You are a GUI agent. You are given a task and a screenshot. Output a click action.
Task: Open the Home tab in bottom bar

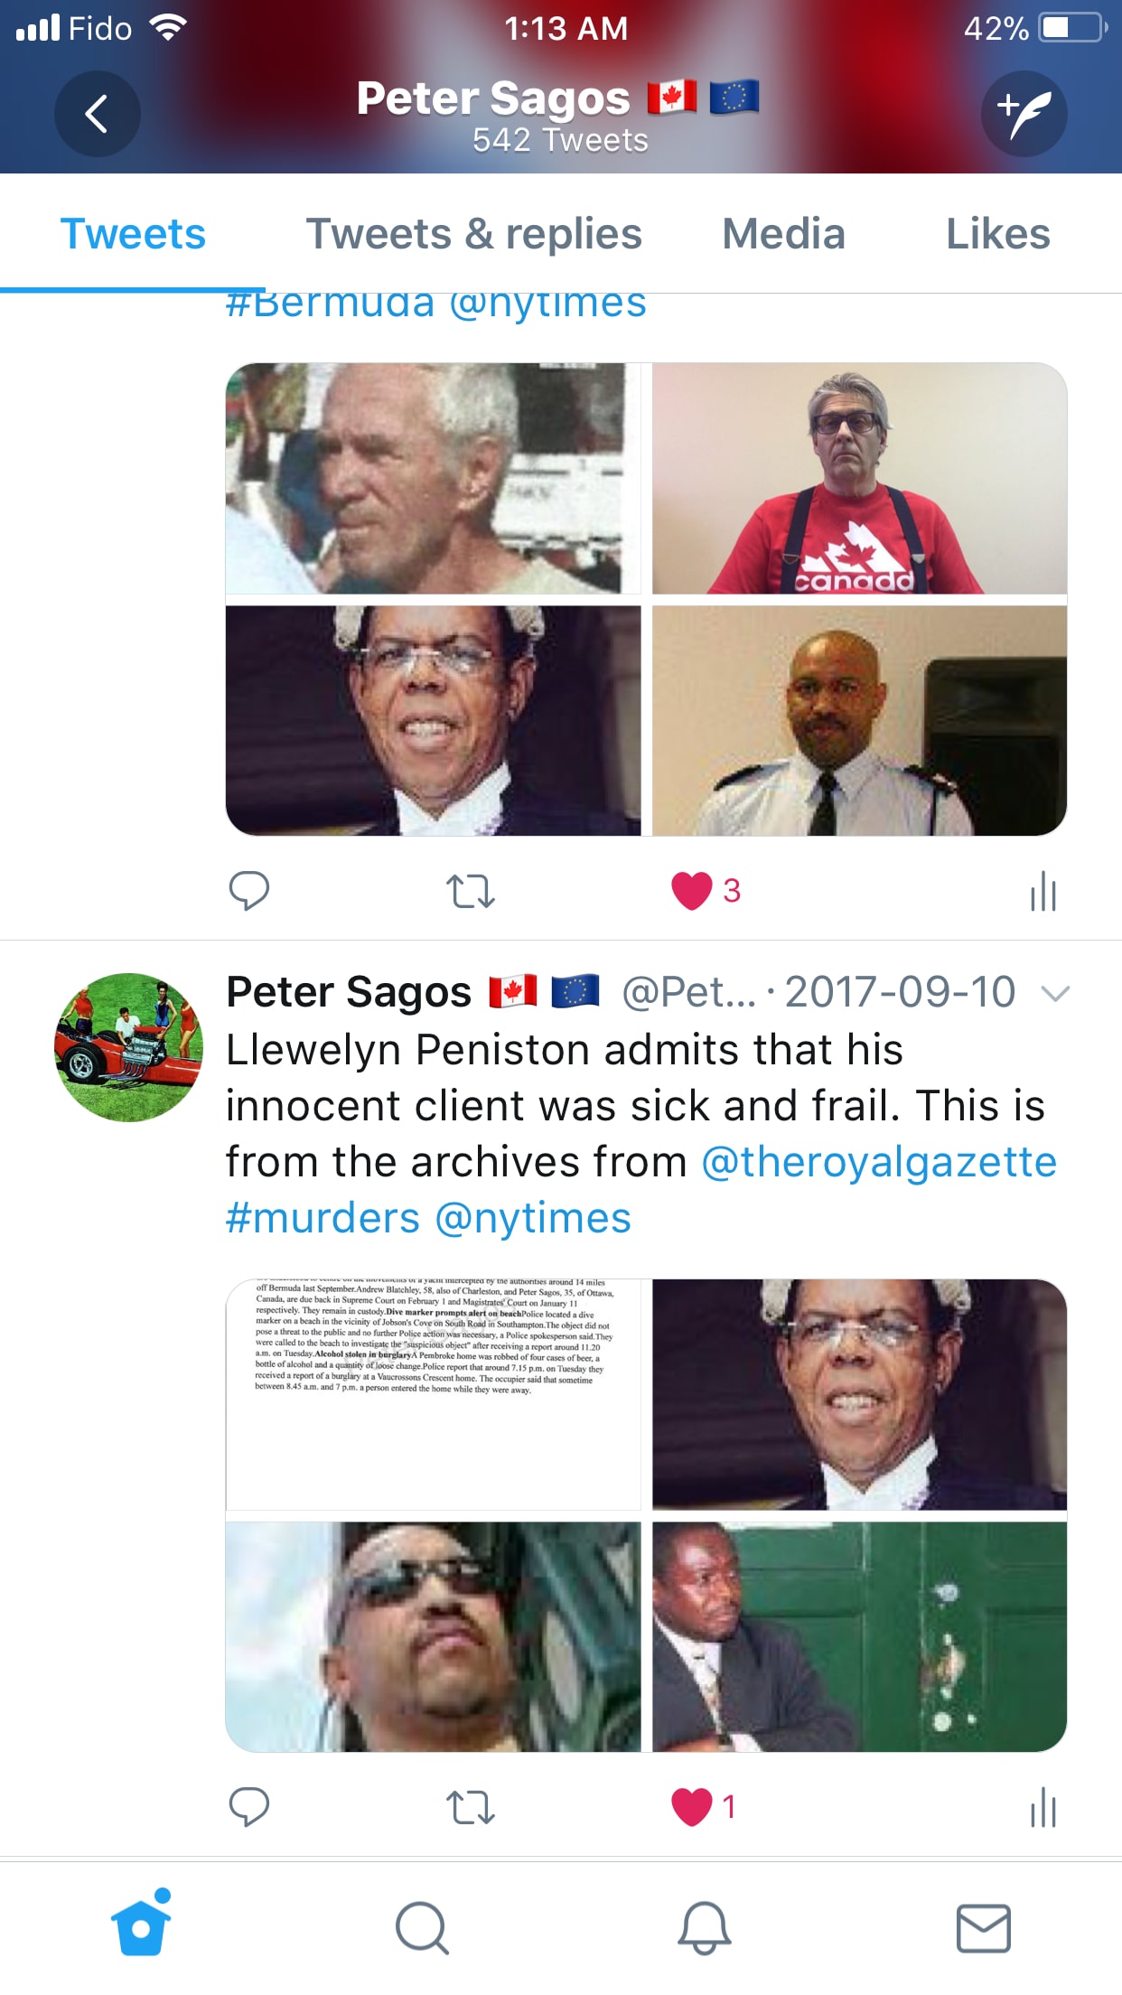(142, 1924)
